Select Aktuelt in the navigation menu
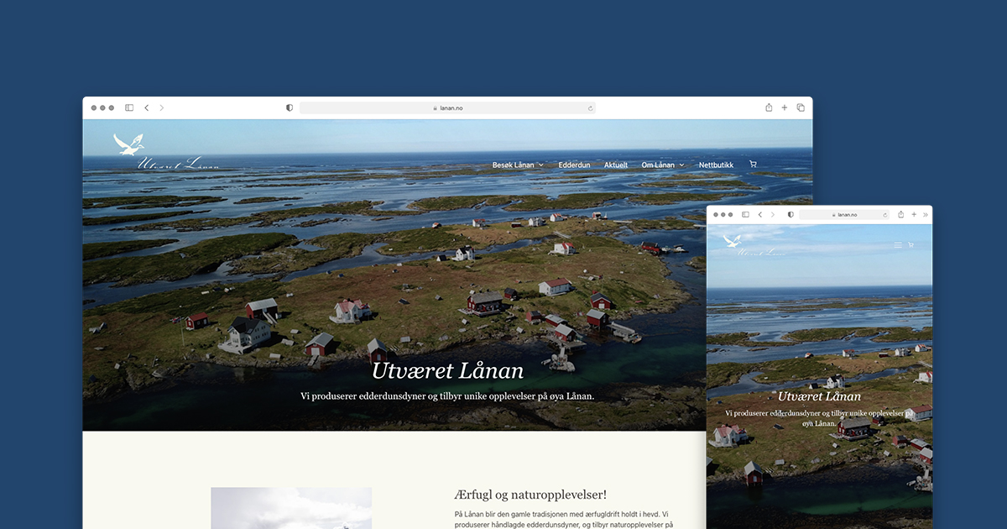Screen dimensions: 1007x529 (615, 165)
